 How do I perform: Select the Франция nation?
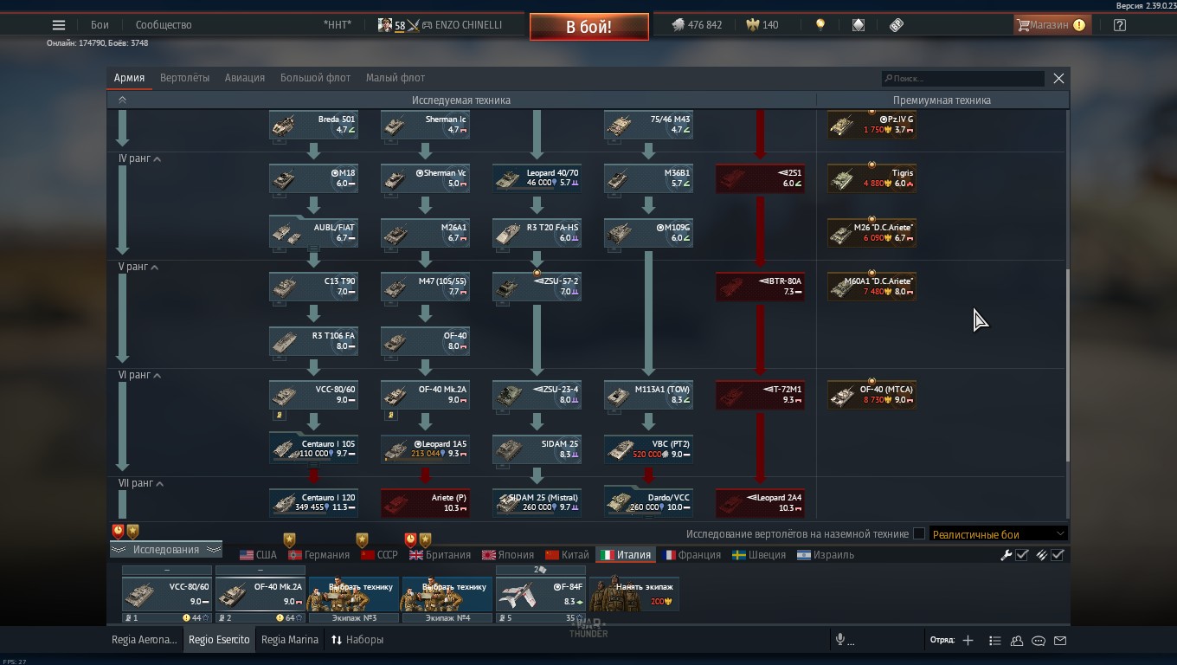click(691, 555)
